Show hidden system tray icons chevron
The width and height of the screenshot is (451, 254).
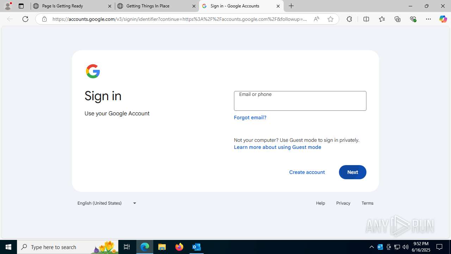pyautogui.click(x=372, y=247)
